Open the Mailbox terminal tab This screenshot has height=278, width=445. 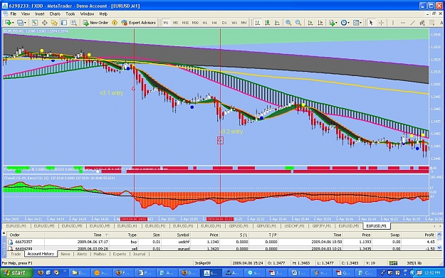point(100,254)
